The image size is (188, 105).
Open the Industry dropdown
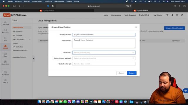104,52
